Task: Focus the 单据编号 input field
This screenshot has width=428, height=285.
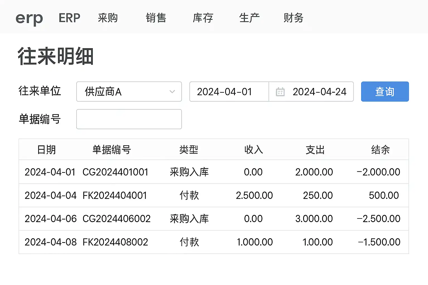Action: pyautogui.click(x=129, y=119)
